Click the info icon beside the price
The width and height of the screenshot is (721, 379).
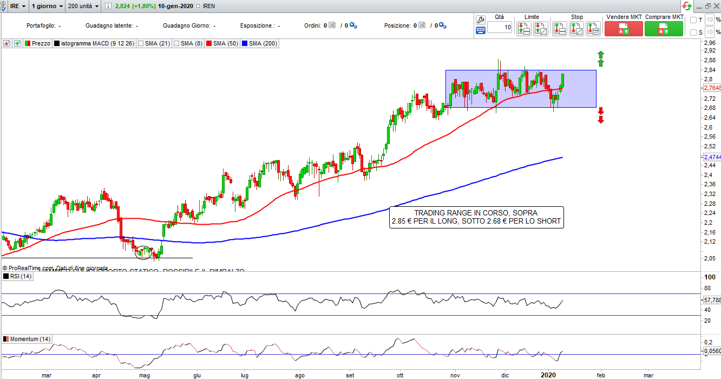108,6
